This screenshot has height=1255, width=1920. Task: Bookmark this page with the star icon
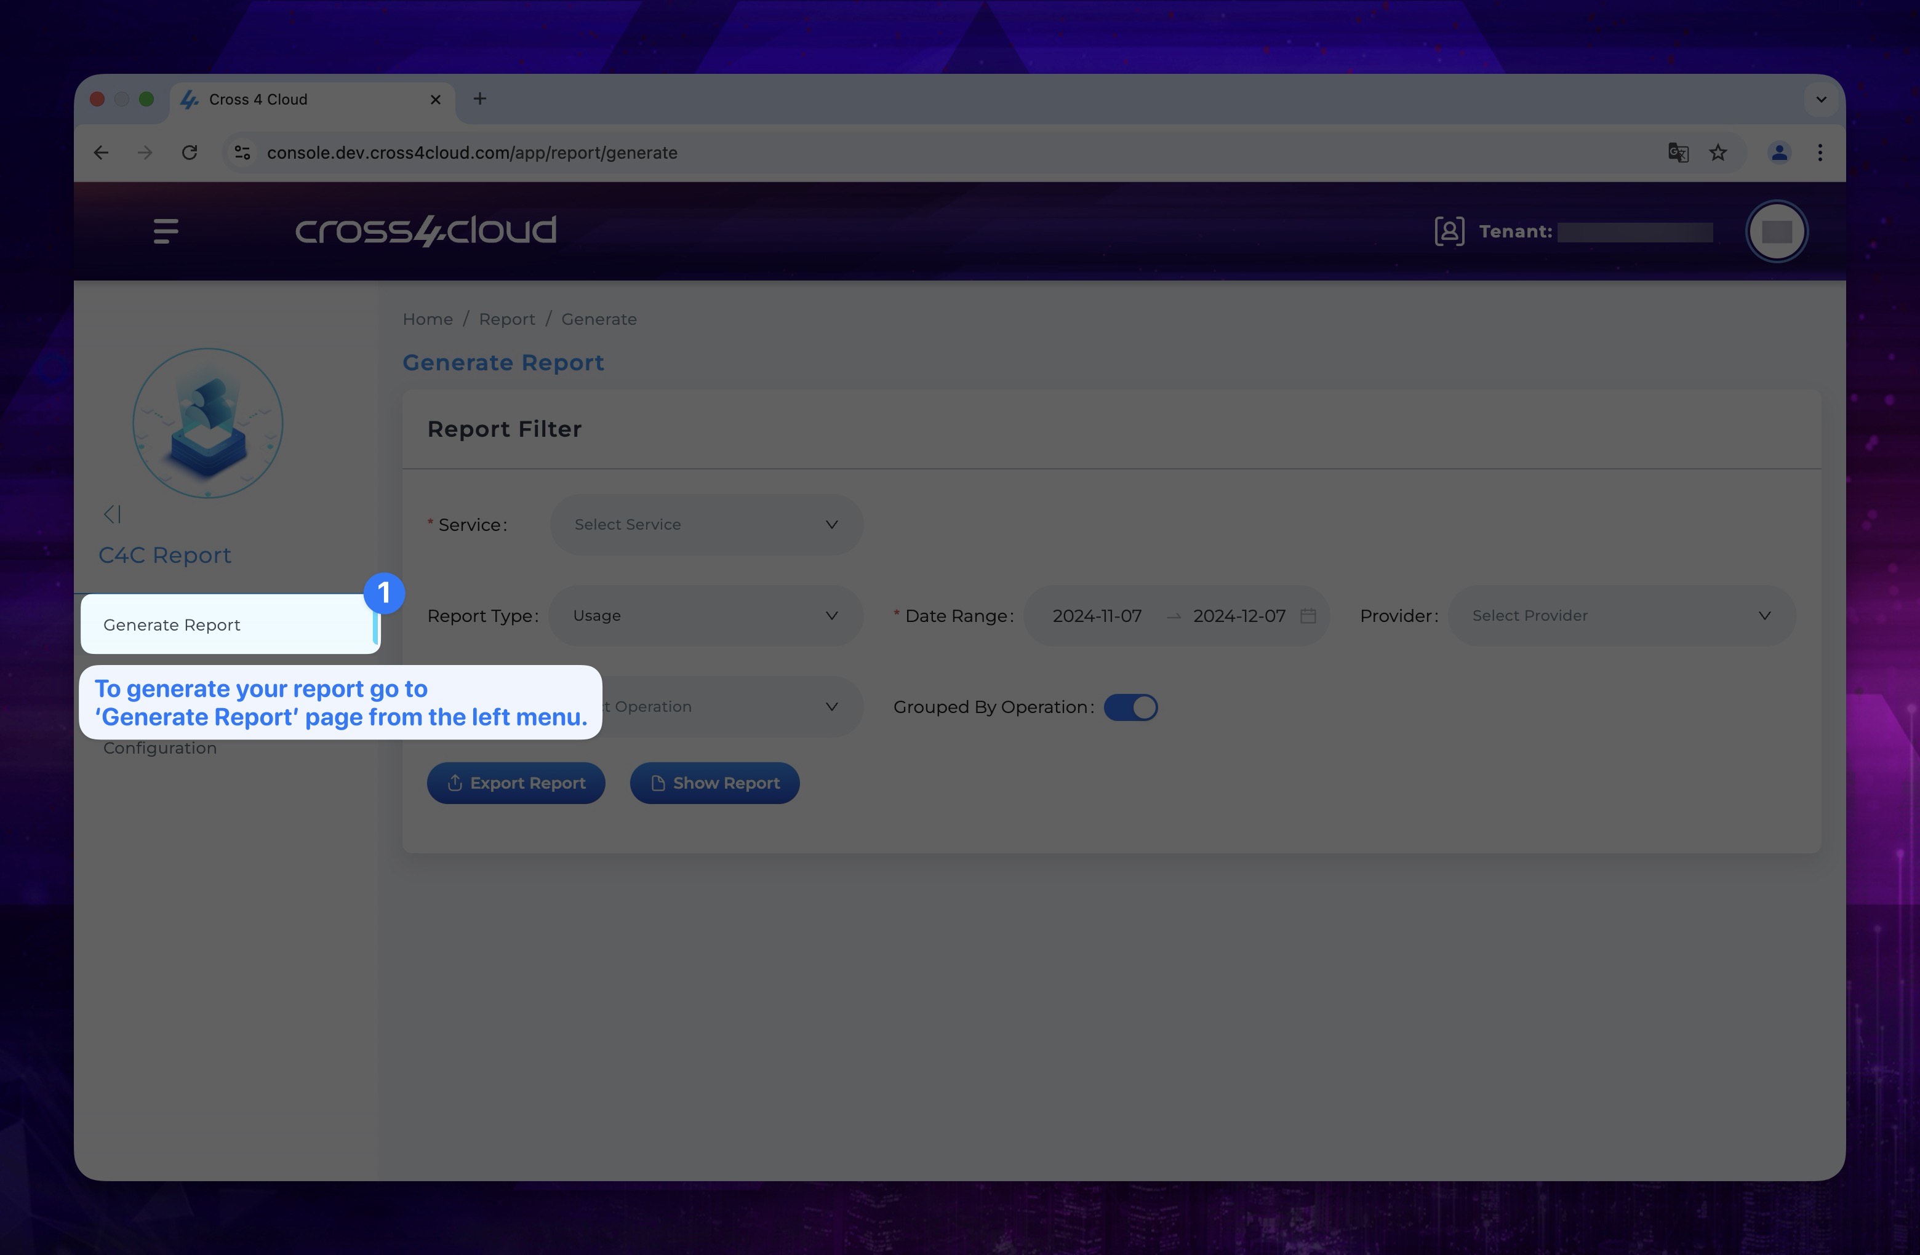[x=1718, y=153]
